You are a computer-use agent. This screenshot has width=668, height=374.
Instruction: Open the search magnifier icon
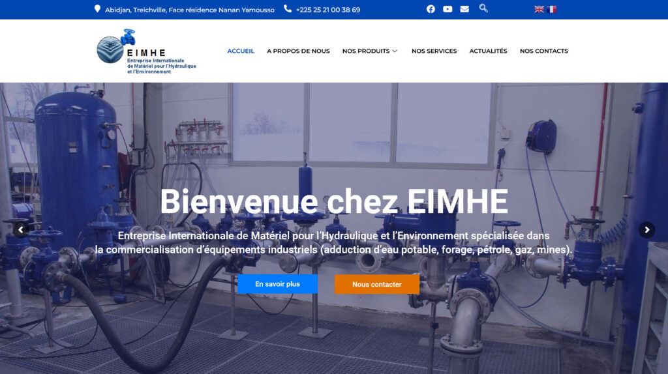coord(483,8)
